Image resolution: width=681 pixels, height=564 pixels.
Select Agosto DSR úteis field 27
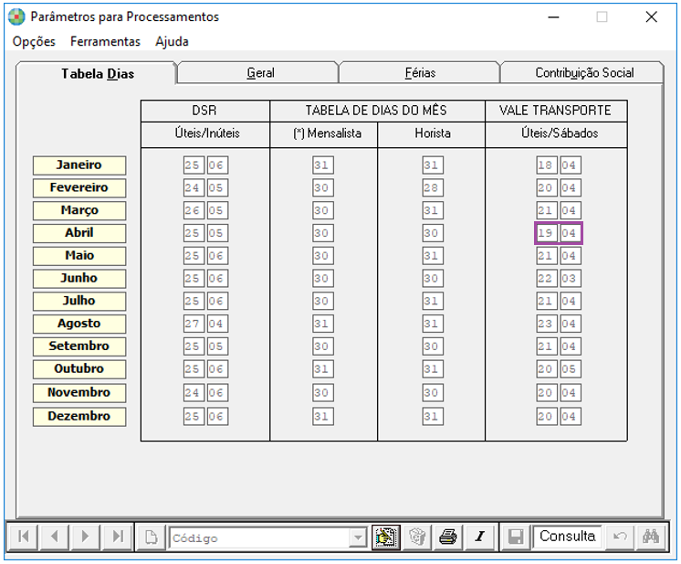tap(194, 324)
